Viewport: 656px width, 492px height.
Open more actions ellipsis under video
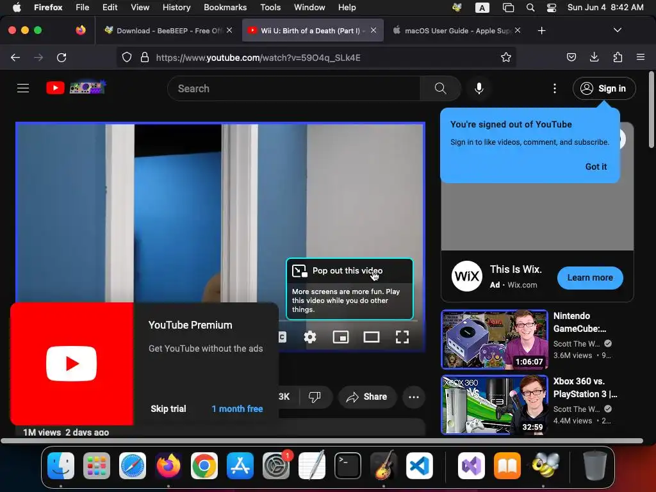[414, 397]
